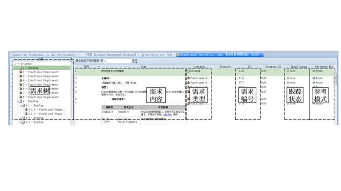Click inside the filter search field
The height and width of the screenshot is (191, 341).
point(117,61)
